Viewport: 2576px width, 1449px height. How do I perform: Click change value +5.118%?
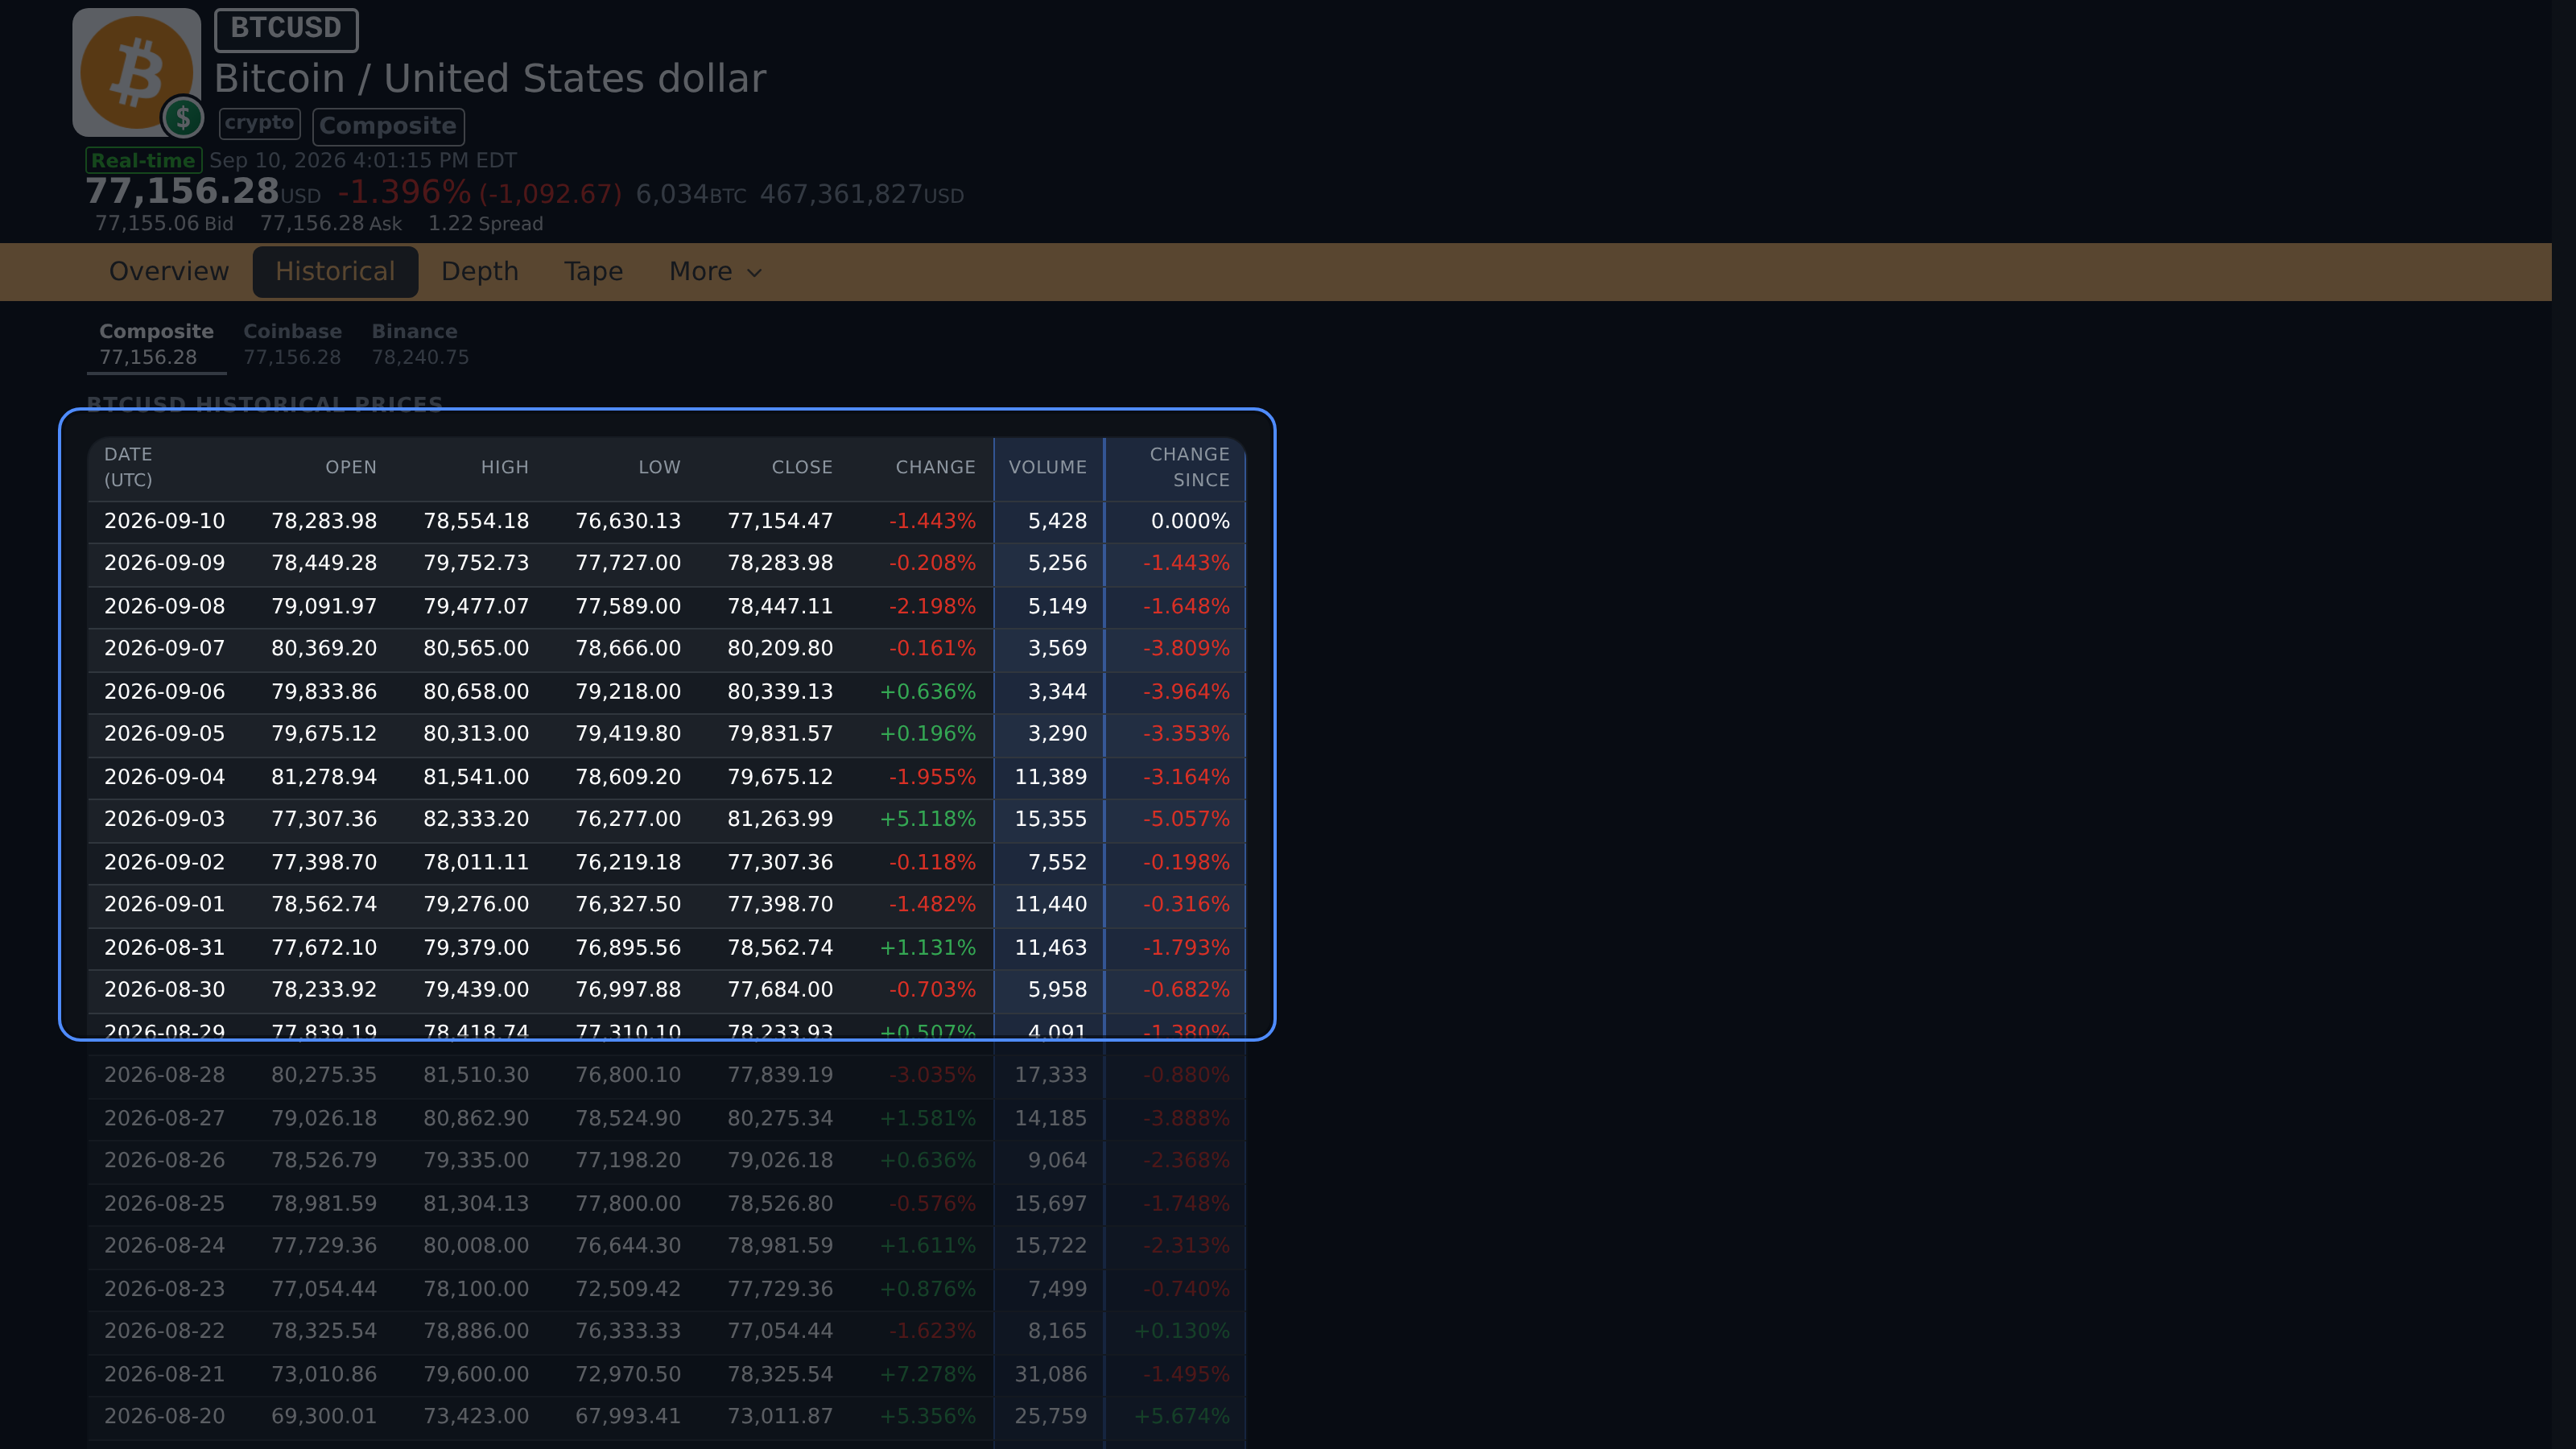(x=927, y=819)
